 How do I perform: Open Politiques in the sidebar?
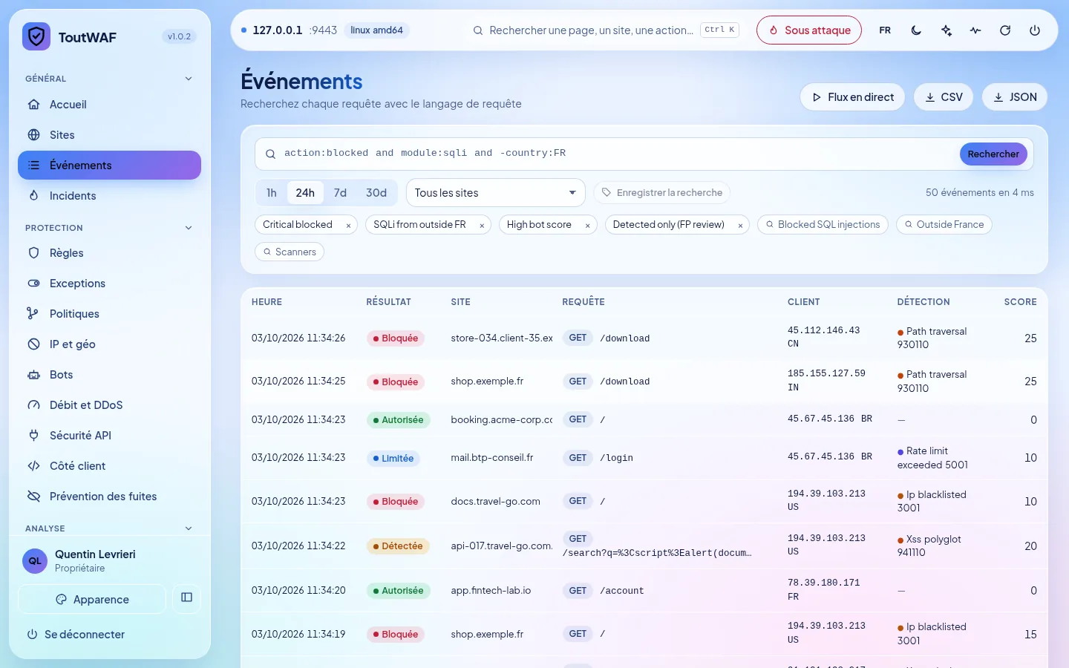point(109,314)
